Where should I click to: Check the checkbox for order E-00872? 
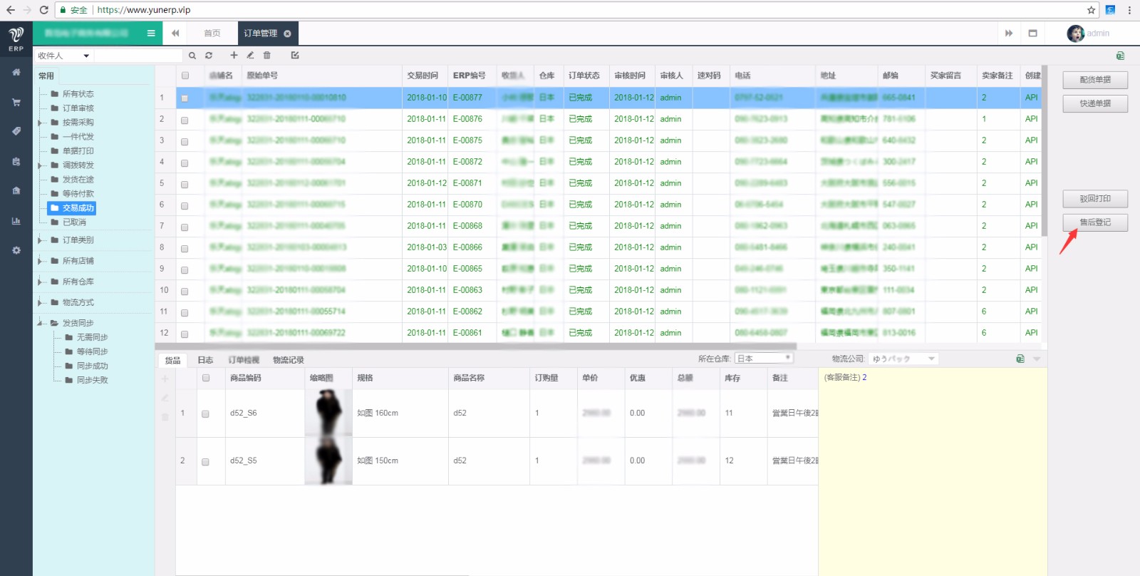pos(185,163)
